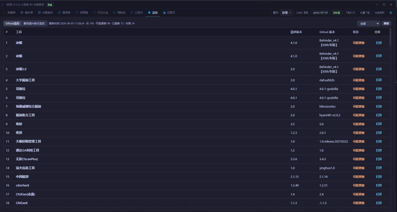This screenshot has width=397, height=212.
Task: Open the 分类 mode dropdown
Action: 286,13
